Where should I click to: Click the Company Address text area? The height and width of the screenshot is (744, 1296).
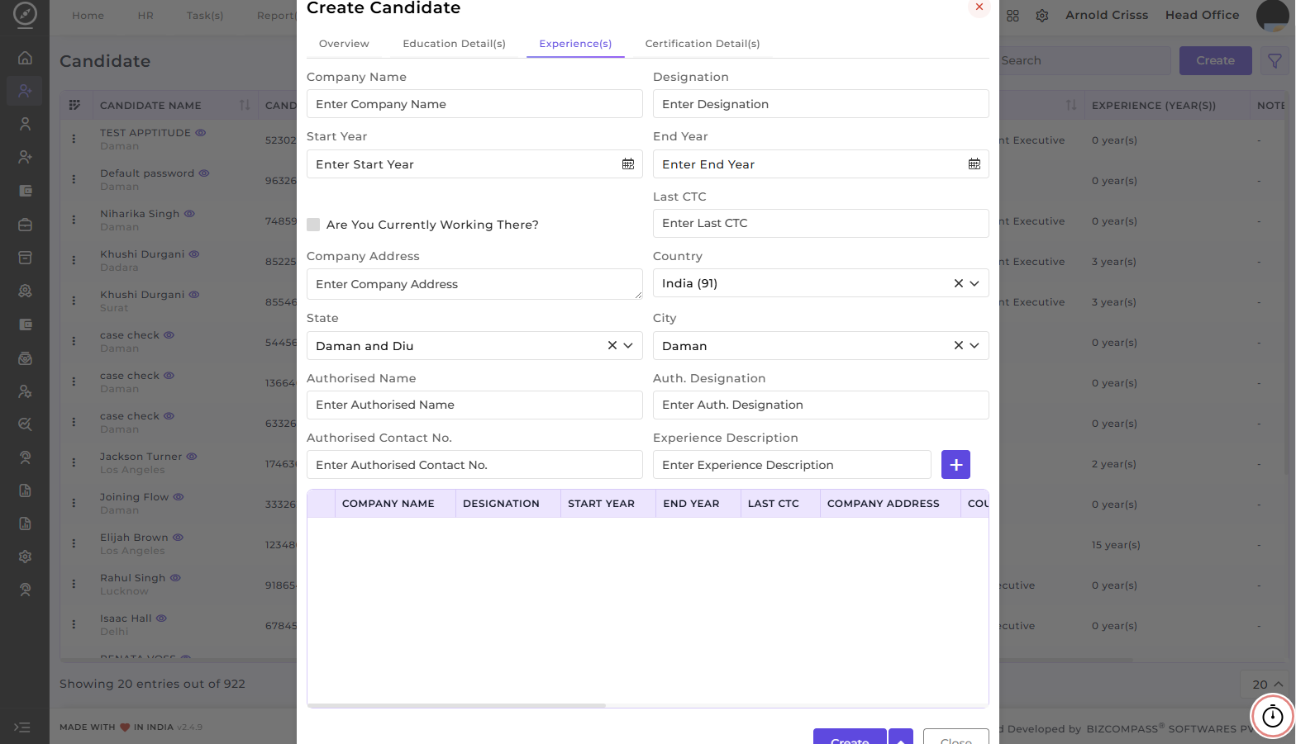point(474,284)
